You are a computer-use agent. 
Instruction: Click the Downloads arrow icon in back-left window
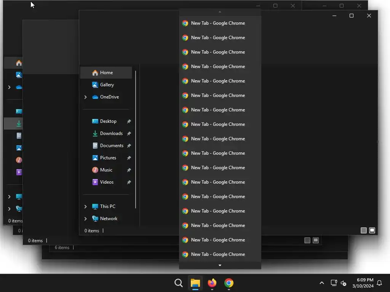click(x=19, y=124)
